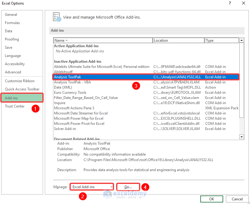Select Microsoft Actions Pane 3 row

[146, 108]
